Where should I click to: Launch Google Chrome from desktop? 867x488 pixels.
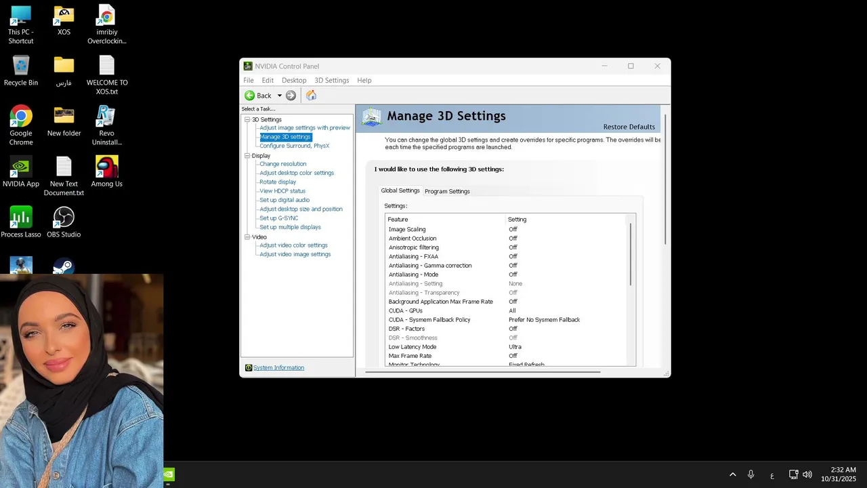pyautogui.click(x=21, y=126)
